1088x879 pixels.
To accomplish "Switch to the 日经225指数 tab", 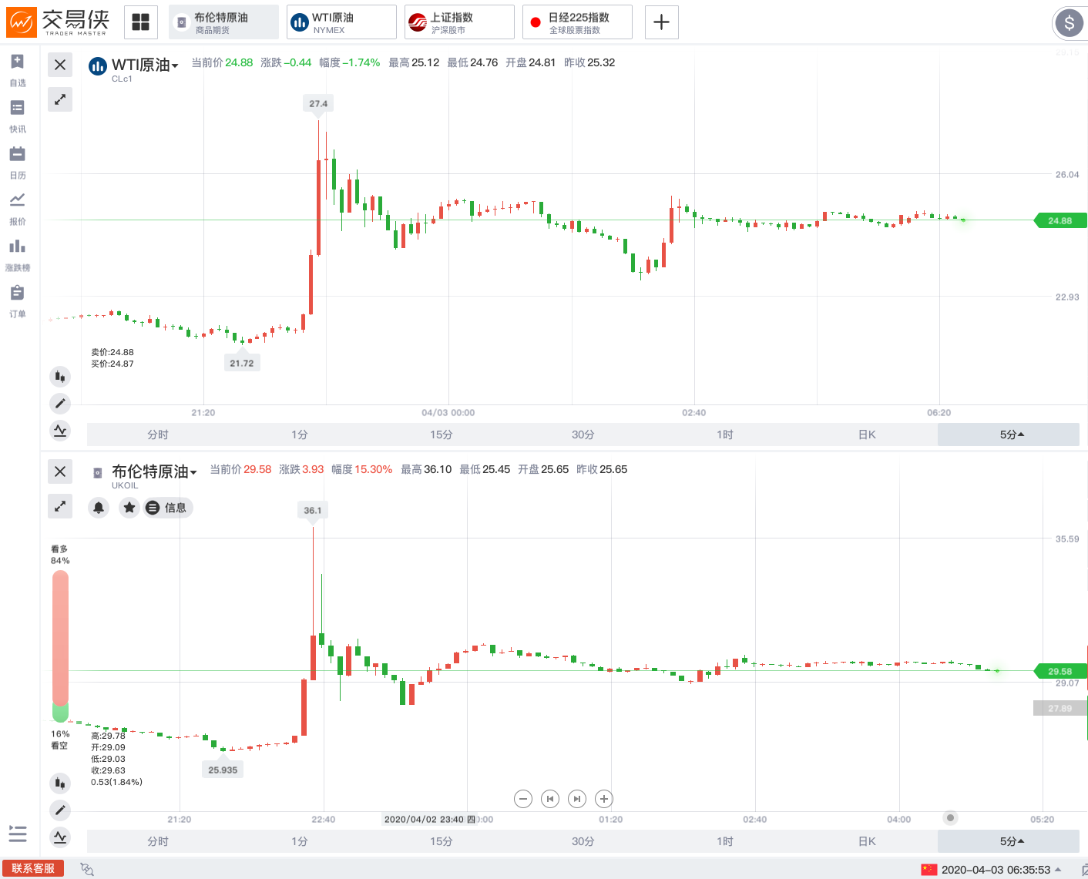I will pos(577,22).
